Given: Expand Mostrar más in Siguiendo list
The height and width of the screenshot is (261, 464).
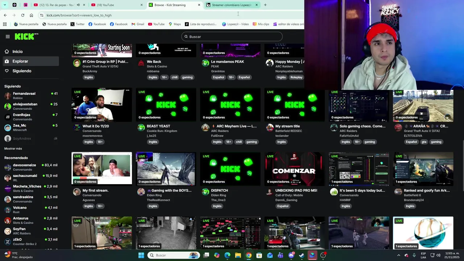Looking at the screenshot, I should pyautogui.click(x=13, y=149).
